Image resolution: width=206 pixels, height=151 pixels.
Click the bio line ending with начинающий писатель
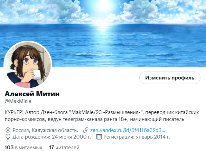[x=94, y=119]
